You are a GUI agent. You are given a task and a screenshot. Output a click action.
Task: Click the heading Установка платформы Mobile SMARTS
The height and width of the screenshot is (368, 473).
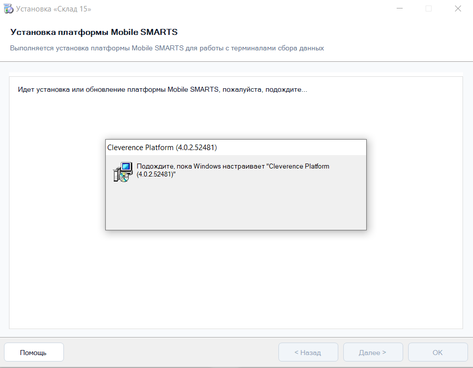pos(94,32)
